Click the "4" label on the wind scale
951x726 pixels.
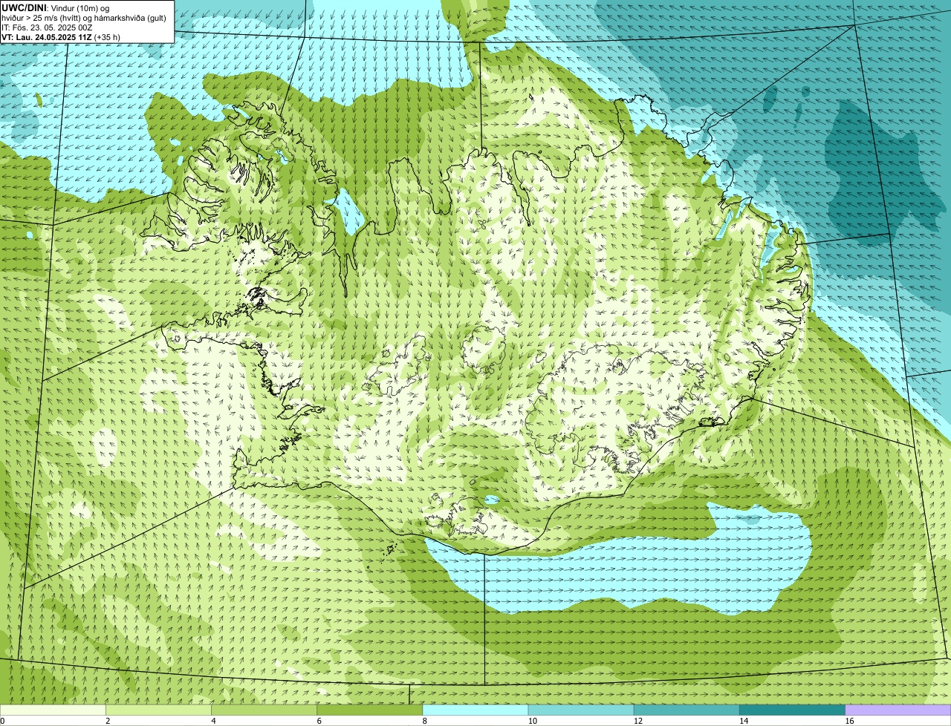[x=213, y=721]
